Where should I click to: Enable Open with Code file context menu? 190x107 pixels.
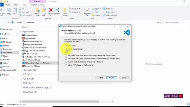(66, 56)
